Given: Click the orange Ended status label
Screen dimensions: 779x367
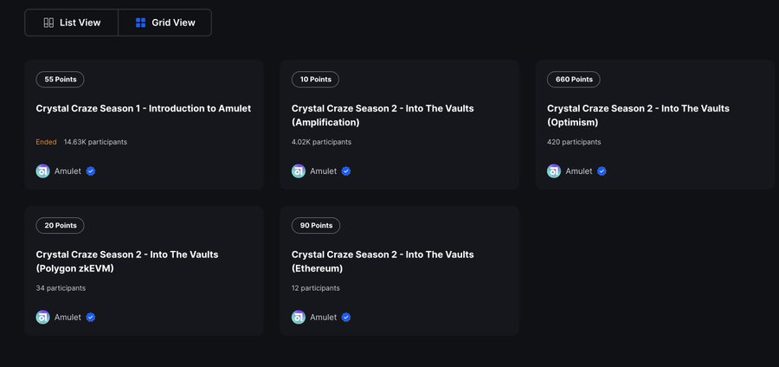Looking at the screenshot, I should click(x=46, y=142).
